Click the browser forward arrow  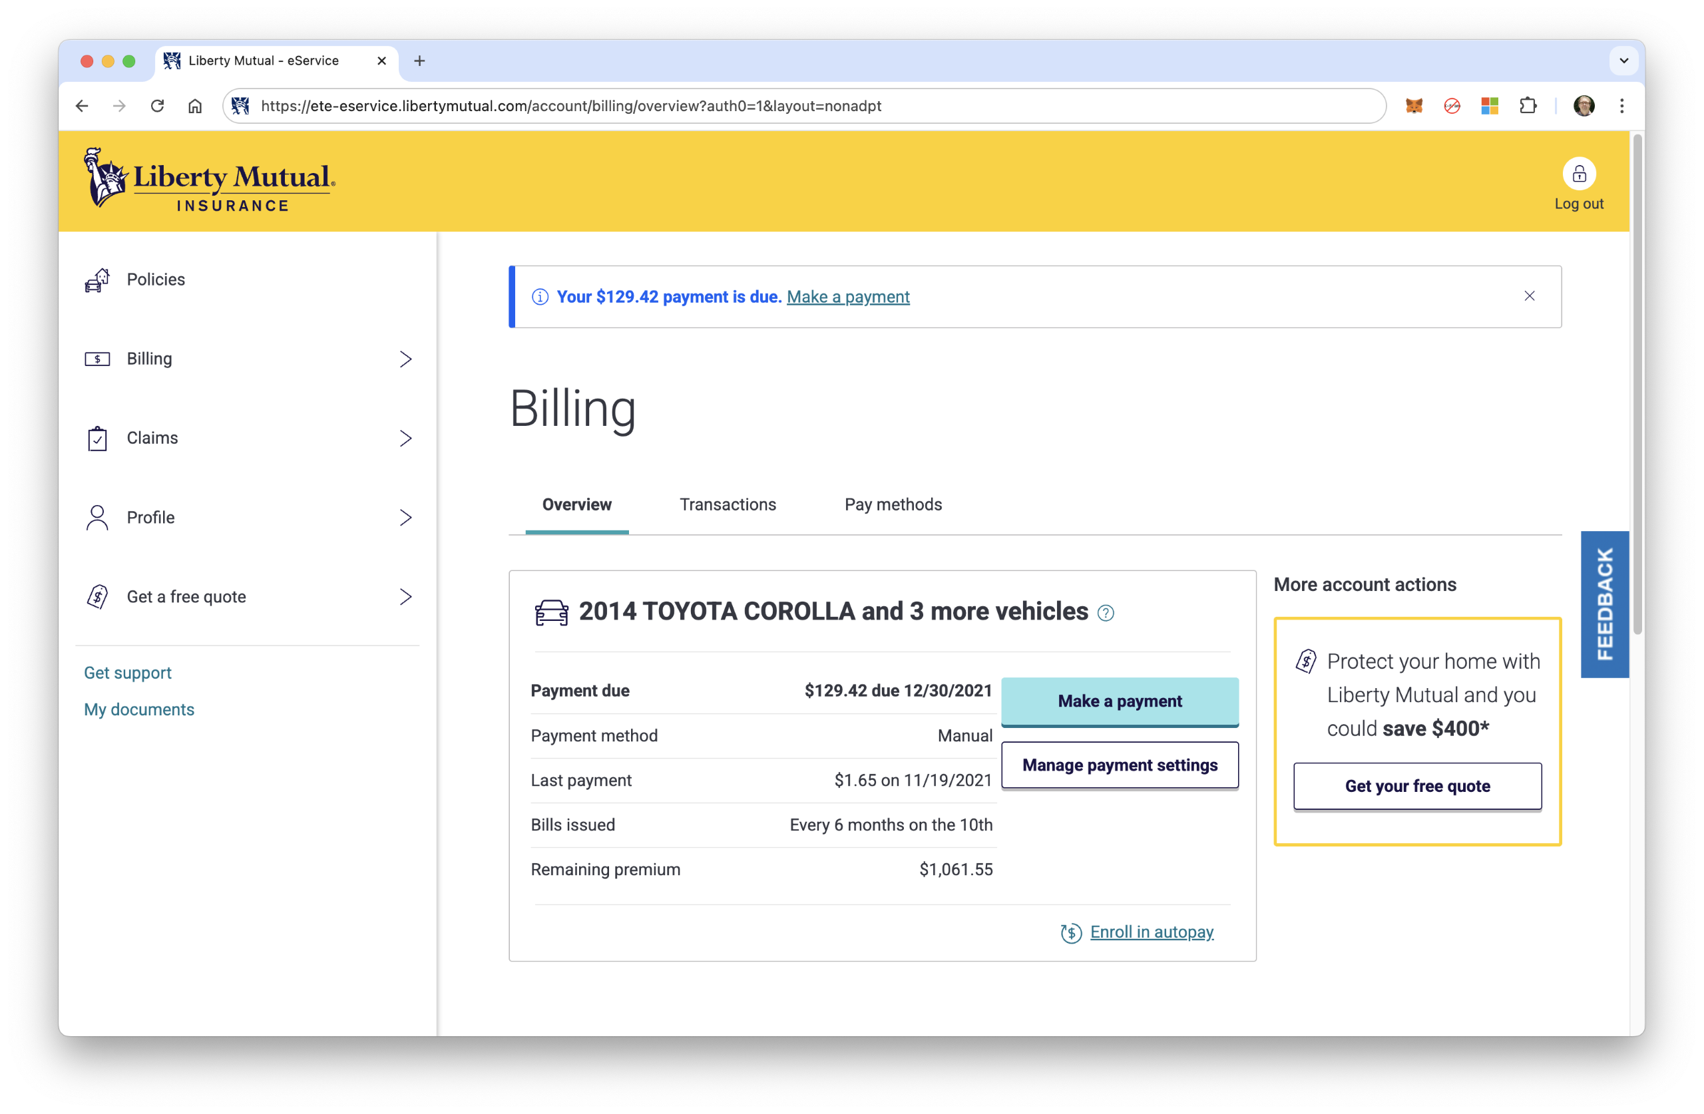tap(120, 106)
